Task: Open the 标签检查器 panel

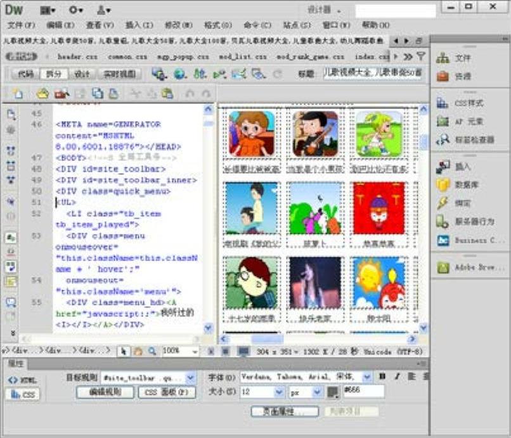Action: pos(465,140)
